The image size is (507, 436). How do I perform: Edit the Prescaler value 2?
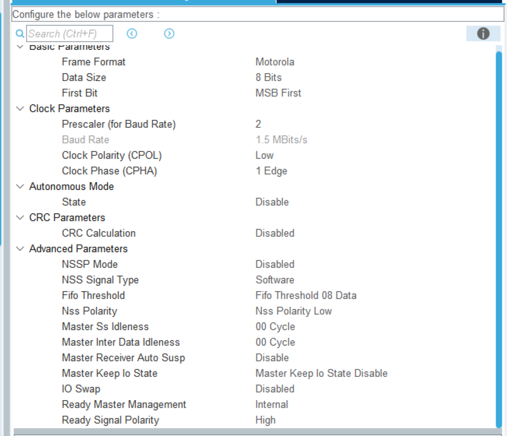point(258,124)
